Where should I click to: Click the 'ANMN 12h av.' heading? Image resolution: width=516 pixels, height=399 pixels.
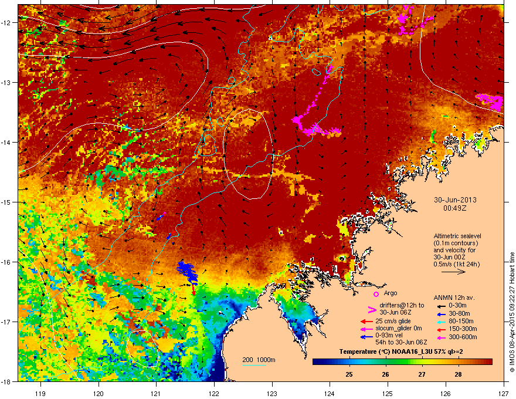tap(454, 297)
